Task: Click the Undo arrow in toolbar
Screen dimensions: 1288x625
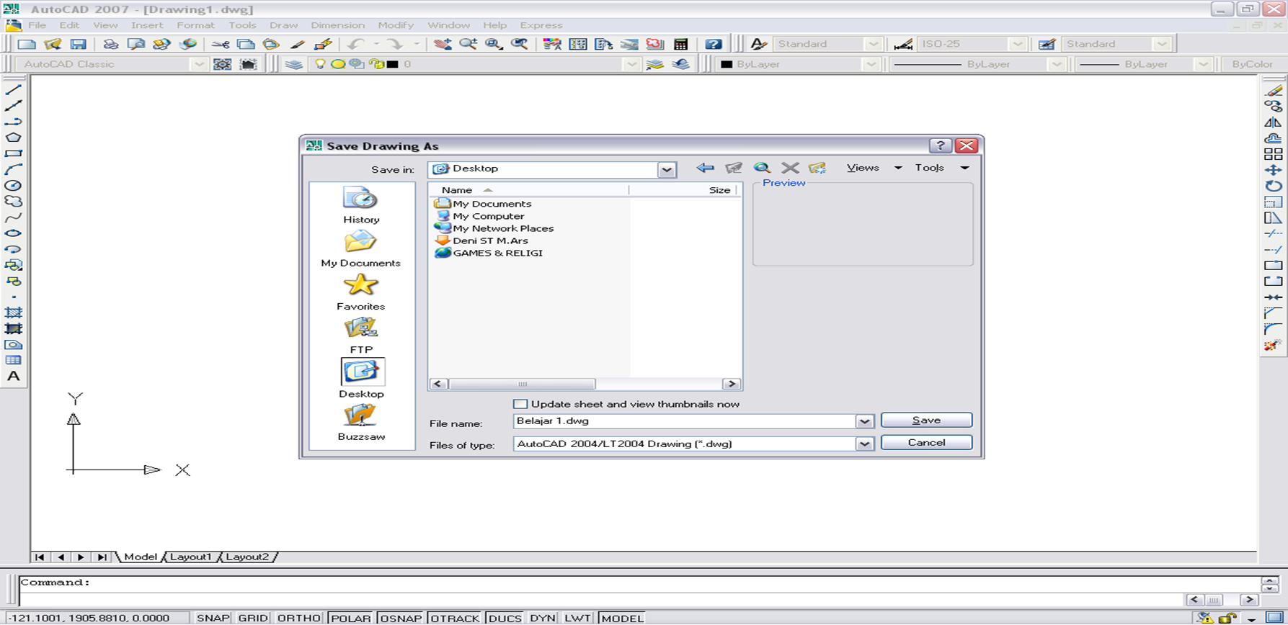Action: [355, 44]
